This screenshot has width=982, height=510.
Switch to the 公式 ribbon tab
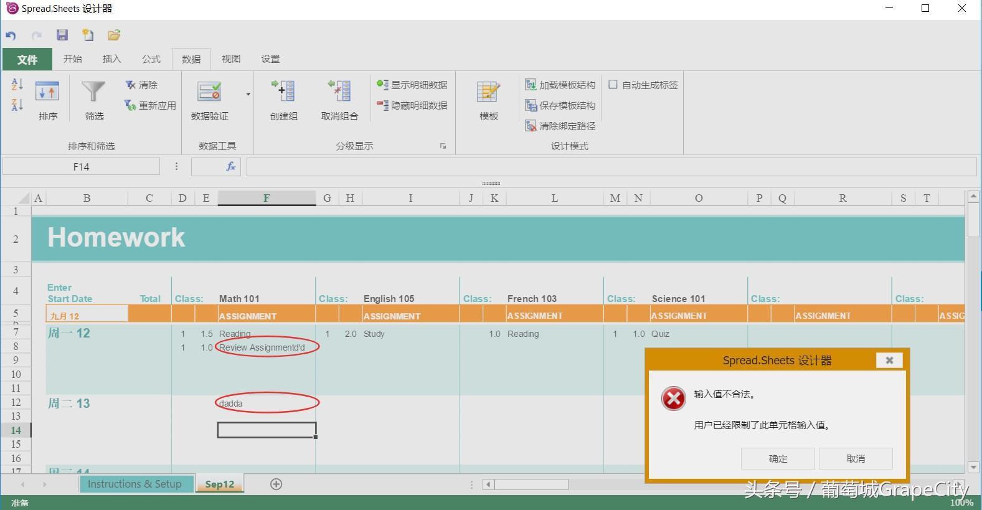(x=151, y=59)
